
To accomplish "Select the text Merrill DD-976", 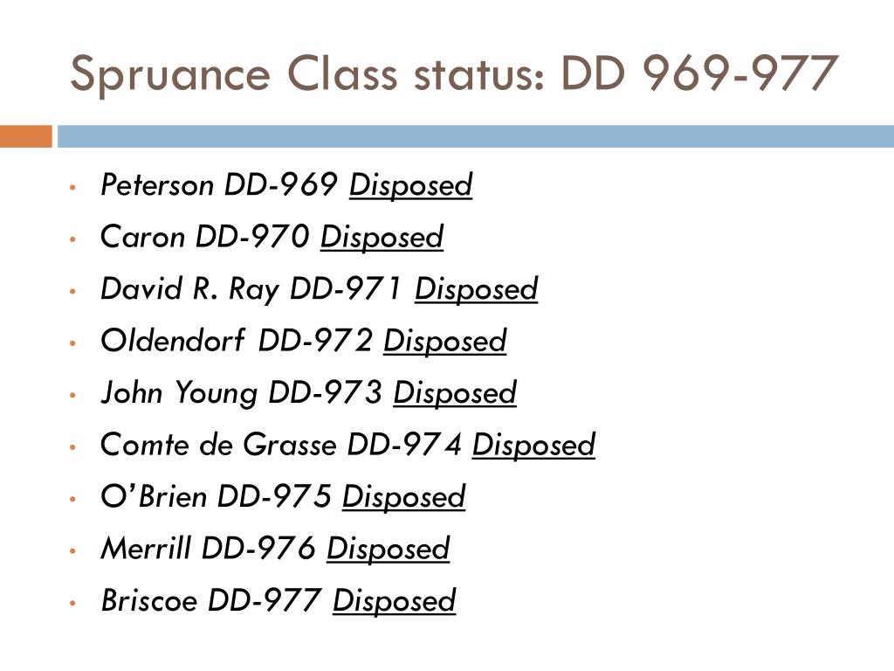I will click(x=208, y=549).
